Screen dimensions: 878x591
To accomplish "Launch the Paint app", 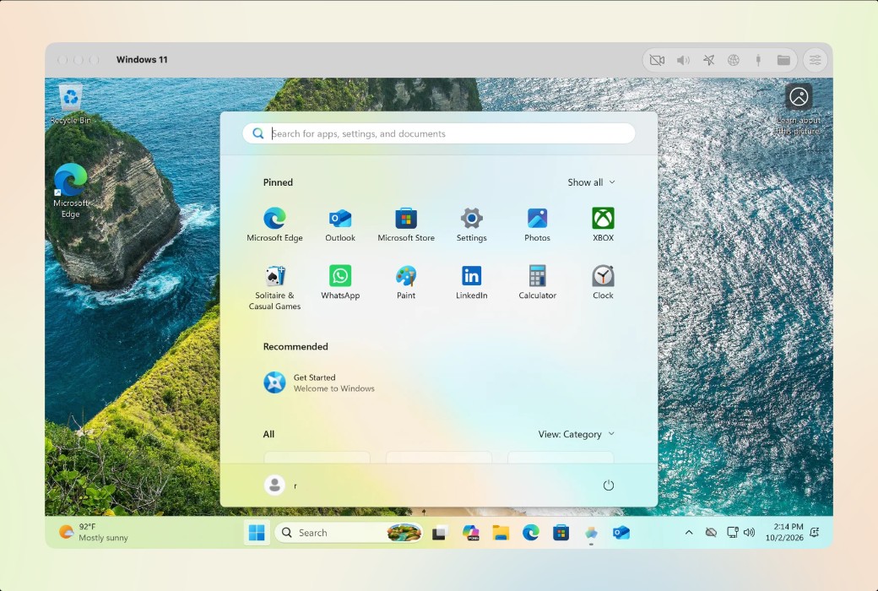I will (406, 282).
